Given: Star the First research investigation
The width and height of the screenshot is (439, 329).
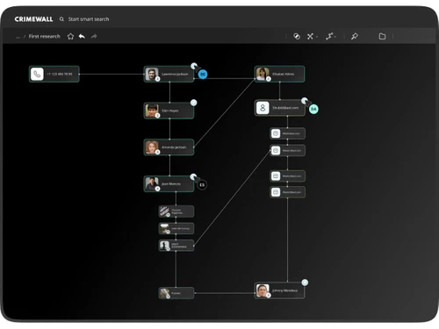Looking at the screenshot, I should 70,36.
